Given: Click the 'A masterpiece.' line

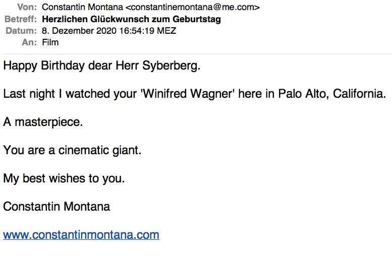Looking at the screenshot, I should [43, 122].
